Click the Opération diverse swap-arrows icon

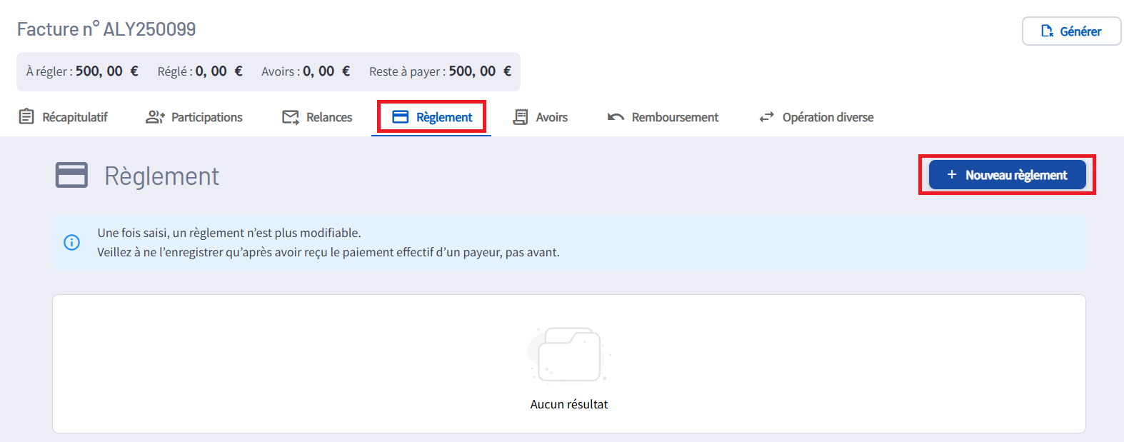[766, 117]
